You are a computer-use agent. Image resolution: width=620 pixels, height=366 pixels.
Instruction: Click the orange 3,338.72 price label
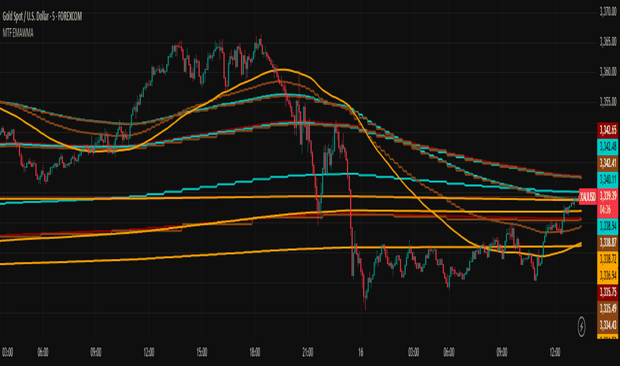tap(607, 259)
